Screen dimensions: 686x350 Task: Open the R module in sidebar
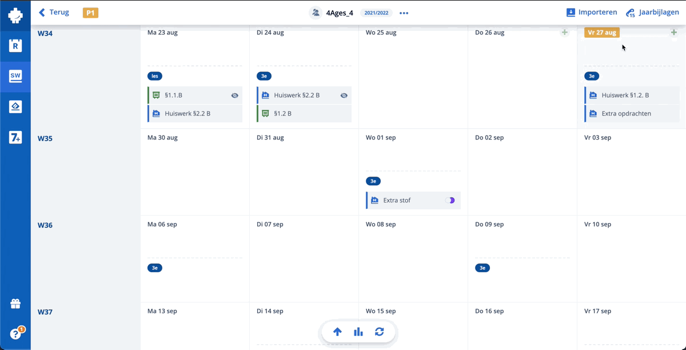click(x=15, y=45)
